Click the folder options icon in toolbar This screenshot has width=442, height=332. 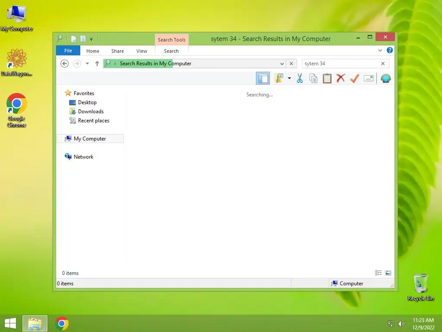coord(279,78)
